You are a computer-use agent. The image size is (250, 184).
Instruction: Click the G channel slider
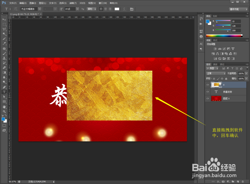click(x=223, y=26)
